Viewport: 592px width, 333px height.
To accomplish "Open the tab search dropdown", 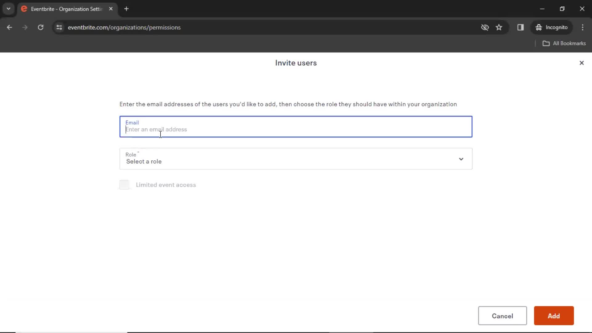I will 9,9.
